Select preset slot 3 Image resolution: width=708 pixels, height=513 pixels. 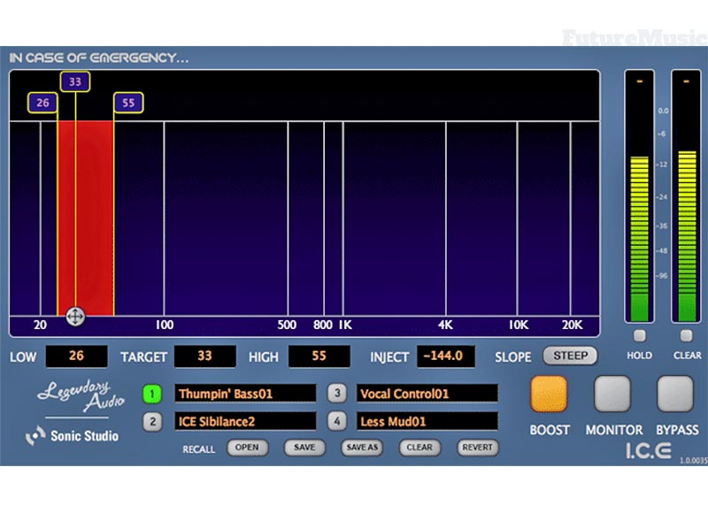click(337, 394)
